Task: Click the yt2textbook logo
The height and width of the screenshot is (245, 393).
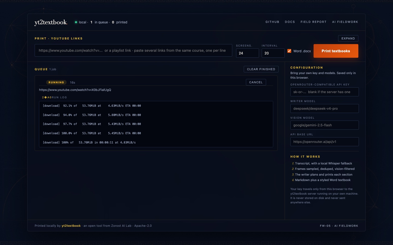Action: 51,22
